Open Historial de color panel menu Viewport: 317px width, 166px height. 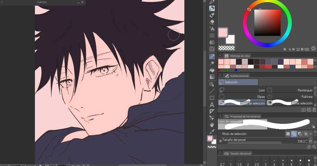220,55
